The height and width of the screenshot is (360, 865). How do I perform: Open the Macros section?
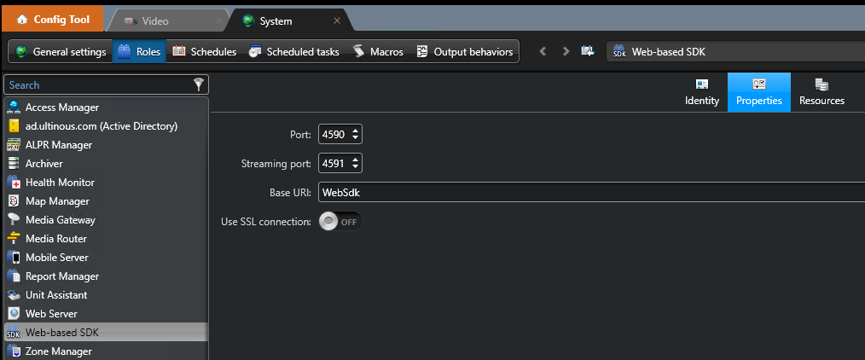pyautogui.click(x=378, y=52)
